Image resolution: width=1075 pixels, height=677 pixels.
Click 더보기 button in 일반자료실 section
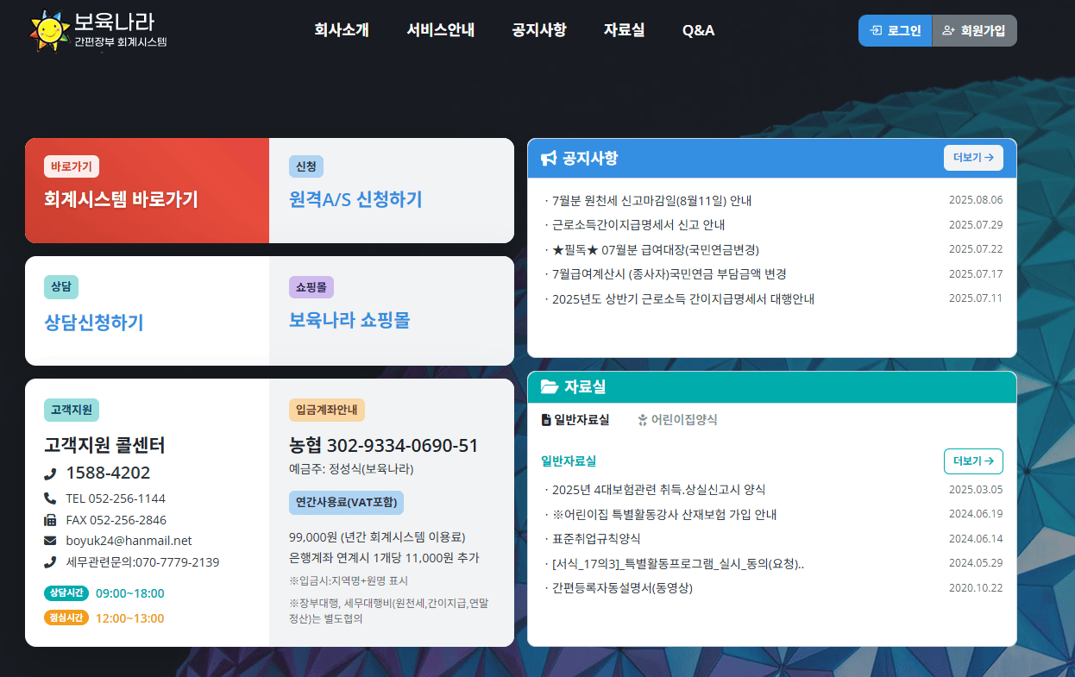pyautogui.click(x=973, y=461)
